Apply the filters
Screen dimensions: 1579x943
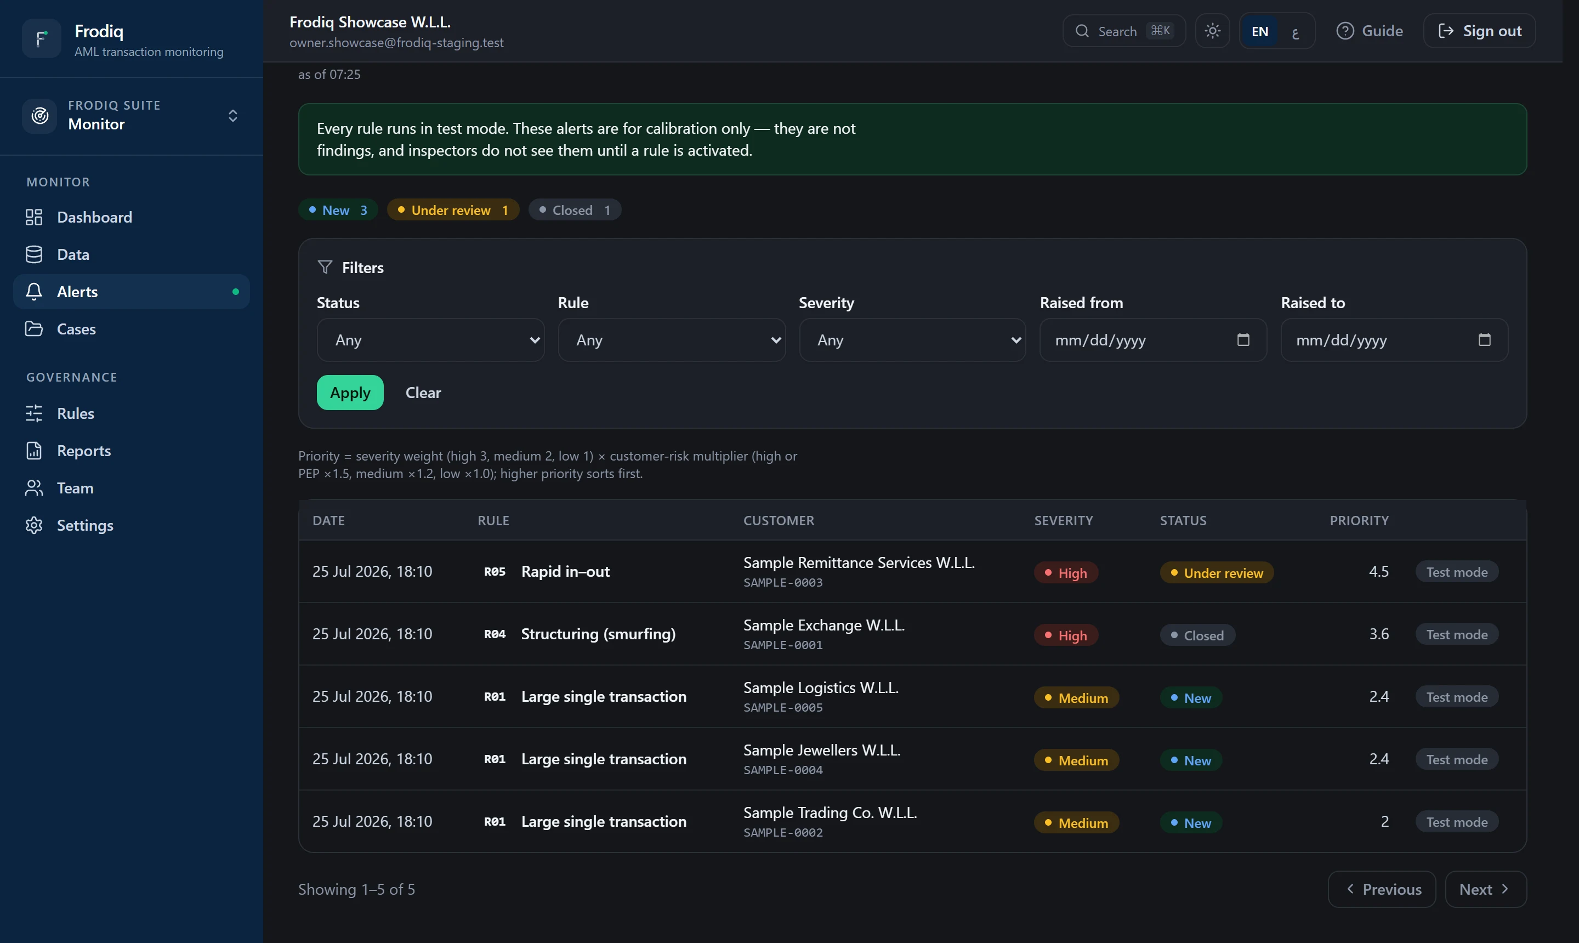pyautogui.click(x=350, y=393)
